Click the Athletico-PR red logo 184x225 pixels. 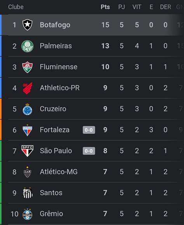(x=28, y=88)
